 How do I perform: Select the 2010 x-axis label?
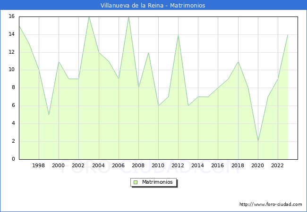[x=158, y=165]
